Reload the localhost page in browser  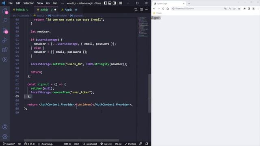[163, 9]
